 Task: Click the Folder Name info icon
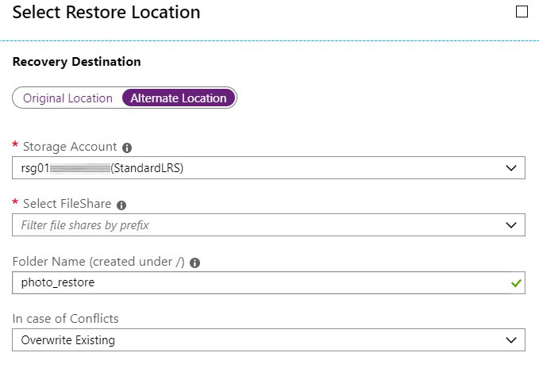pyautogui.click(x=195, y=263)
